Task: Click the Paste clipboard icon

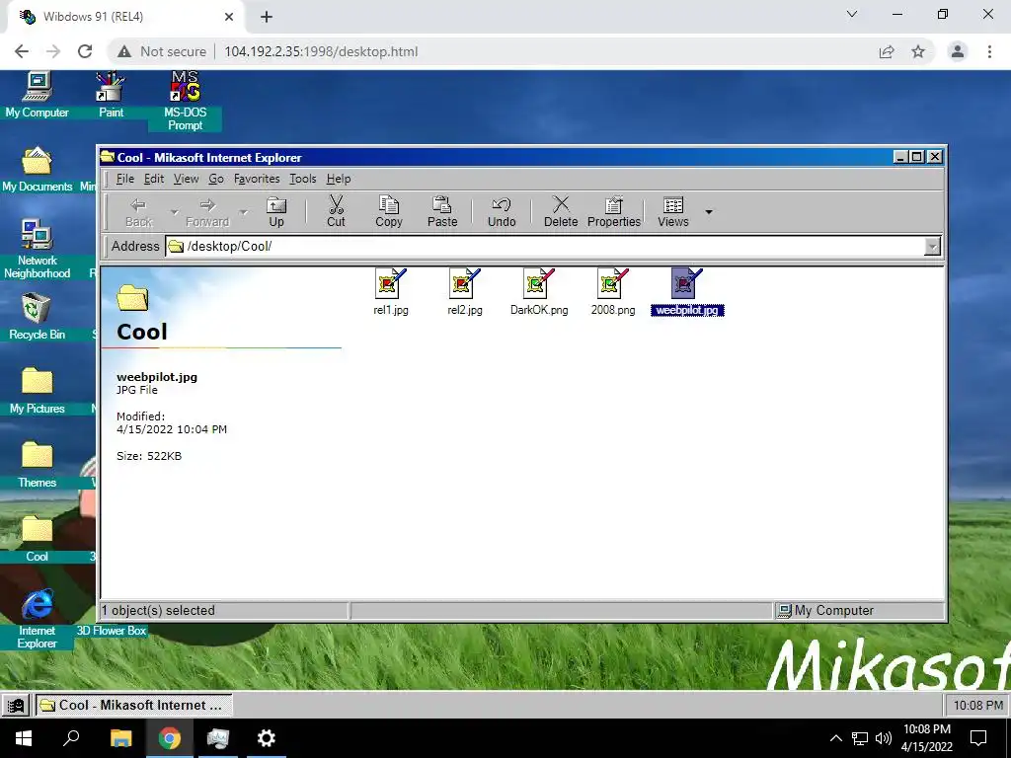Action: pyautogui.click(x=442, y=212)
